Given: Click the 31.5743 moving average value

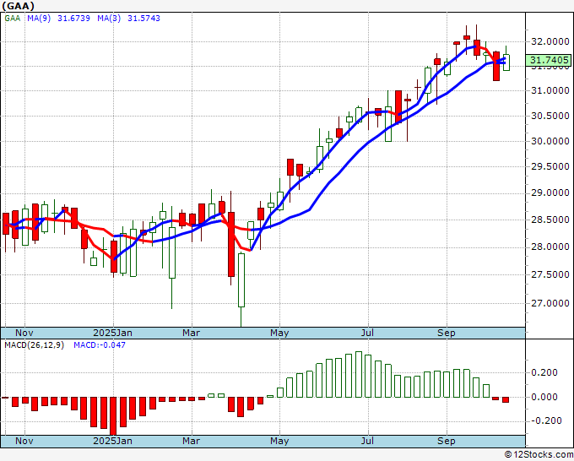Looking at the screenshot, I should click(143, 19).
